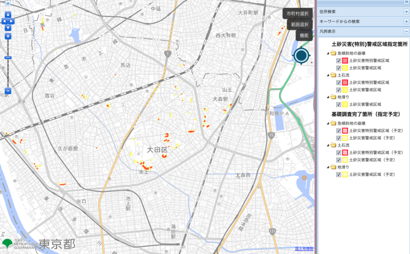This screenshot has width=410, height=254.
Task: Click the 土砂災害(特別)警戒区域指定箇所 heading
Action: click(x=370, y=44)
